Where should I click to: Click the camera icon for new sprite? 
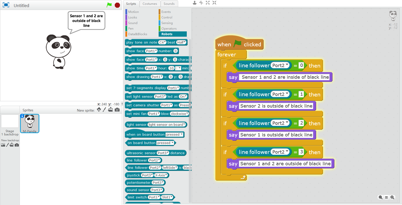tap(117, 110)
